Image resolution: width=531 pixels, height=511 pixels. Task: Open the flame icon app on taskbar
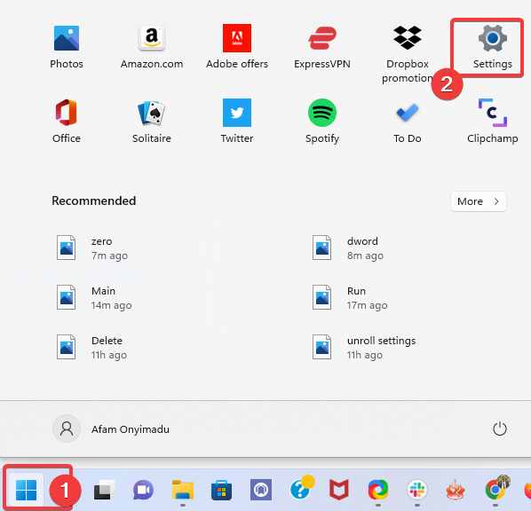tap(456, 490)
